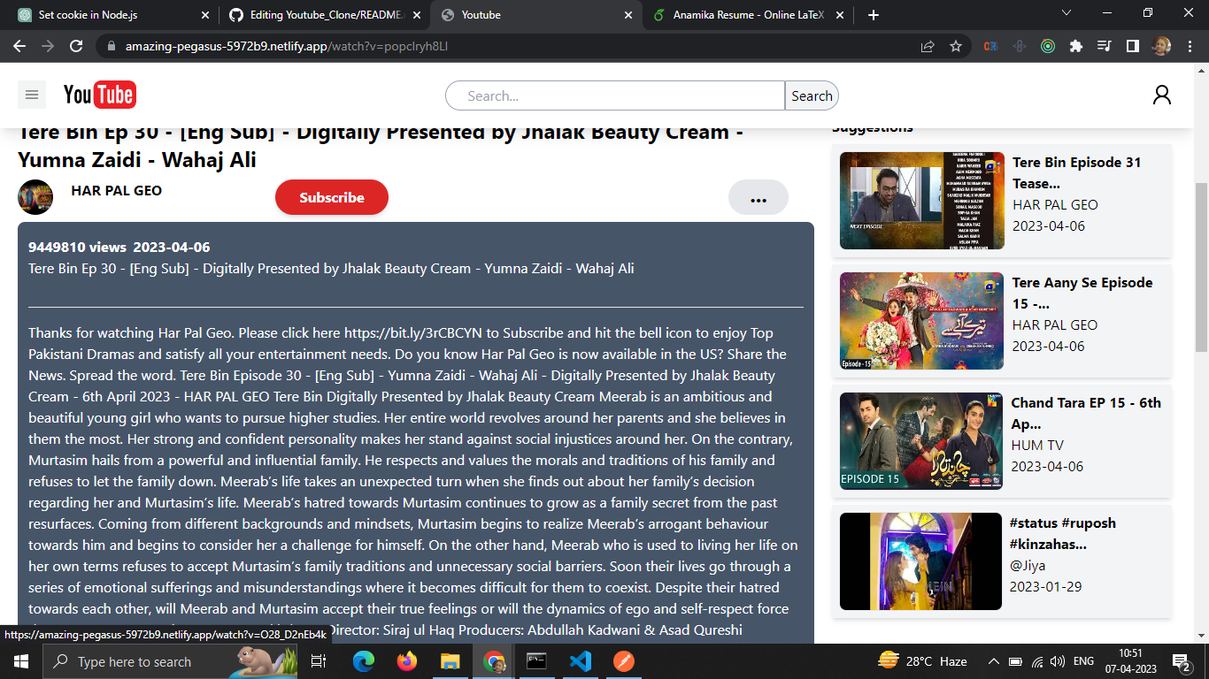Open Firefox from the taskbar

point(406,661)
